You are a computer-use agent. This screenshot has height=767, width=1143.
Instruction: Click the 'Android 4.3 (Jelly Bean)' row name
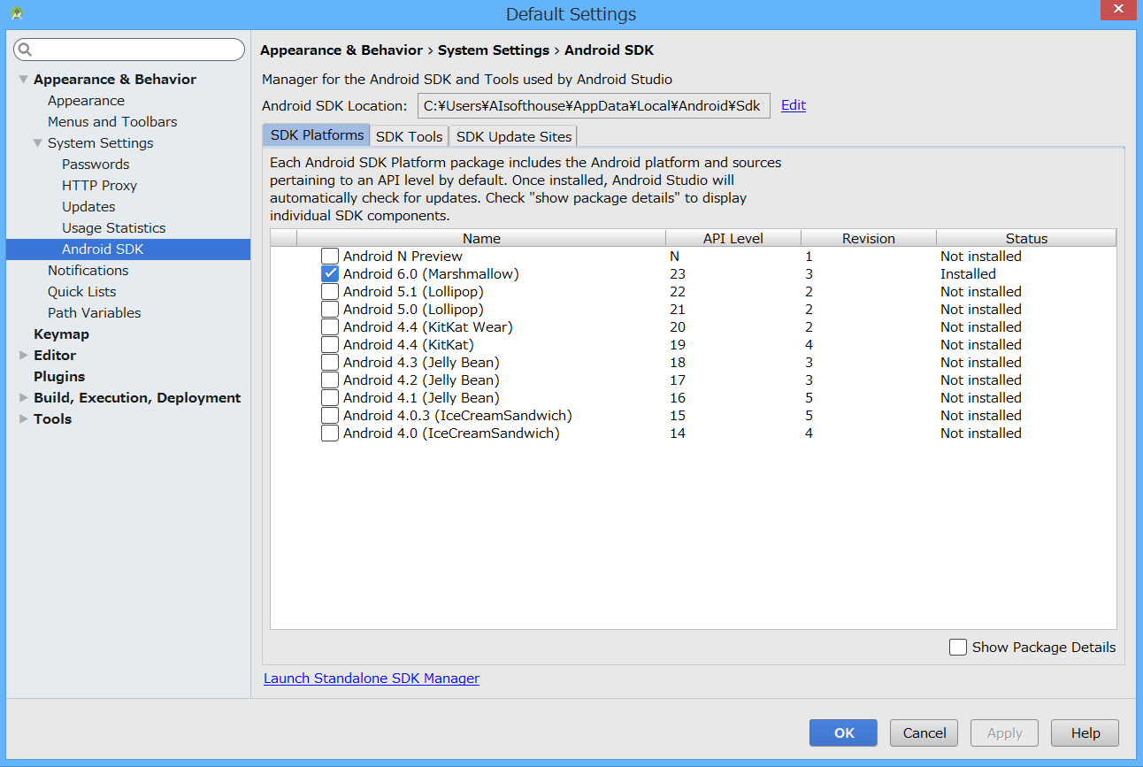coord(421,363)
